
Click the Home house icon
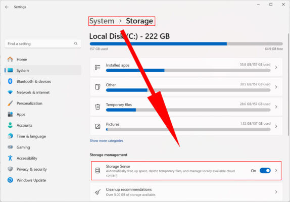tap(10, 59)
